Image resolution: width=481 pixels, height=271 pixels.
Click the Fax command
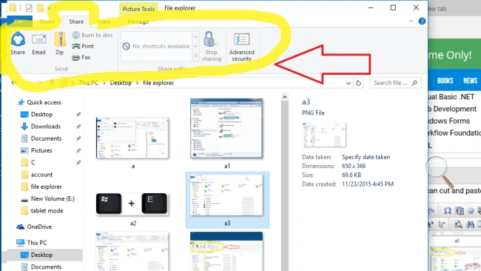pos(81,57)
